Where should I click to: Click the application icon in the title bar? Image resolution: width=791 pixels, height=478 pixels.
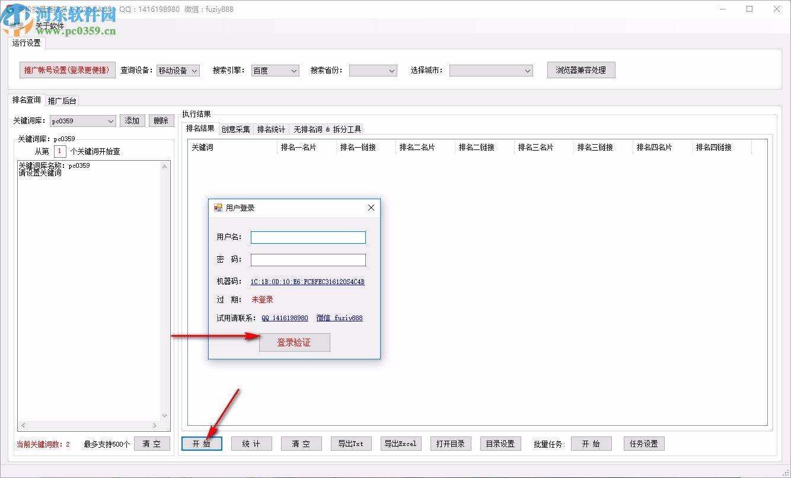pyautogui.click(x=9, y=9)
